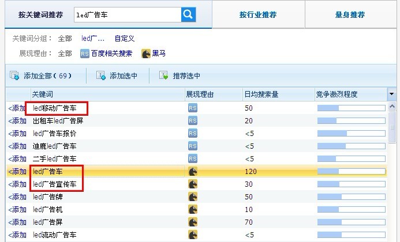
Task: Select the 按关键词推荐 tab
Action: pos(38,15)
